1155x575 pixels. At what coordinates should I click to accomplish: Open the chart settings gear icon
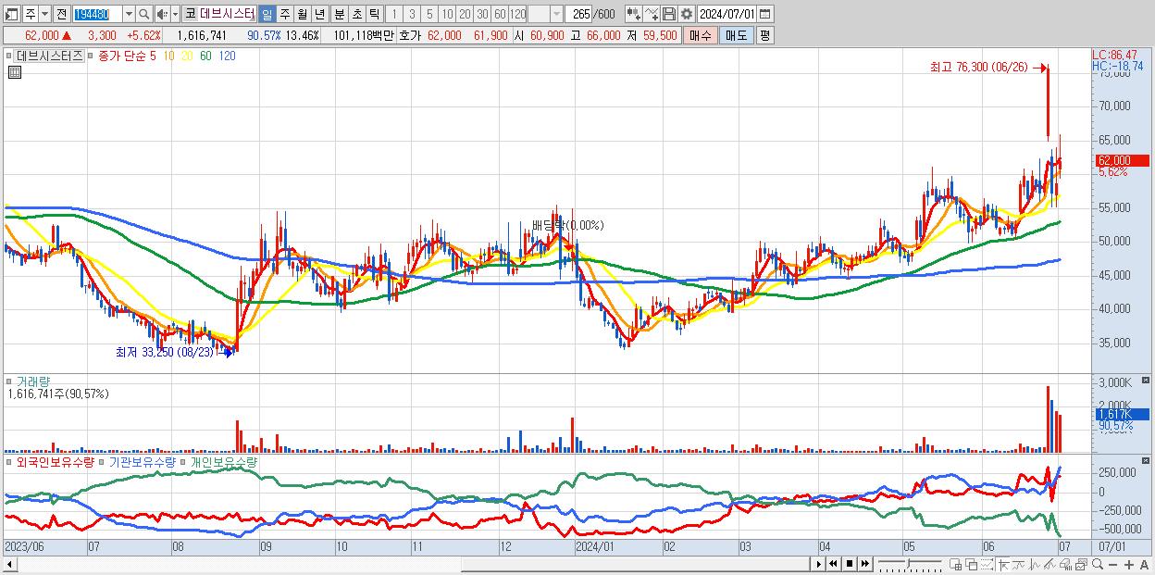[686, 14]
